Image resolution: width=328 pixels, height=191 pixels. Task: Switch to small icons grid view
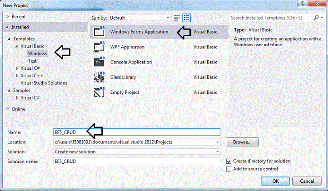point(177,18)
